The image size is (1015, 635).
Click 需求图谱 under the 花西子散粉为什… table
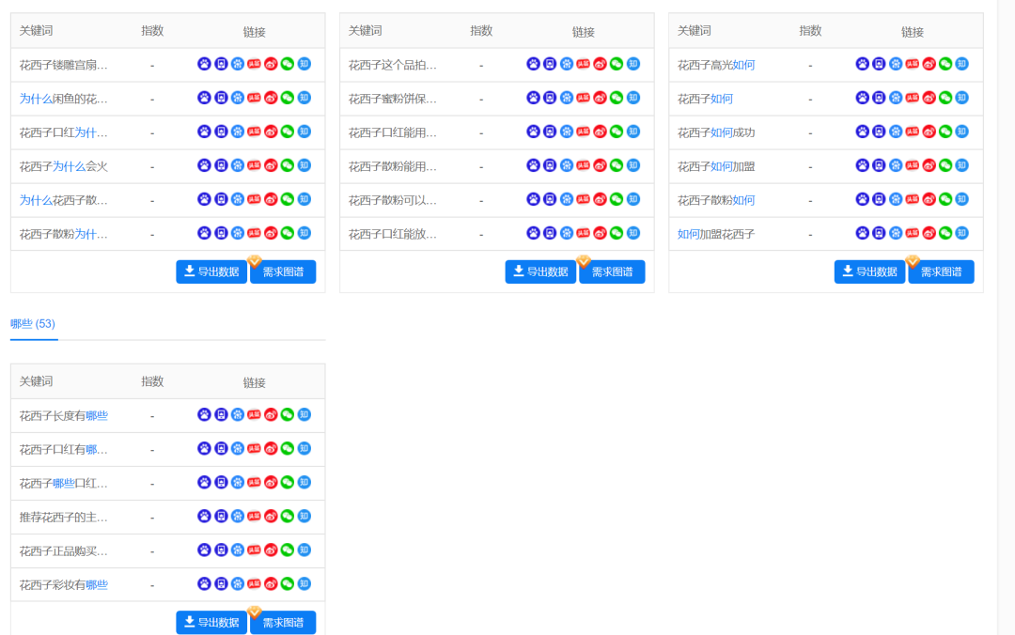[x=283, y=271]
